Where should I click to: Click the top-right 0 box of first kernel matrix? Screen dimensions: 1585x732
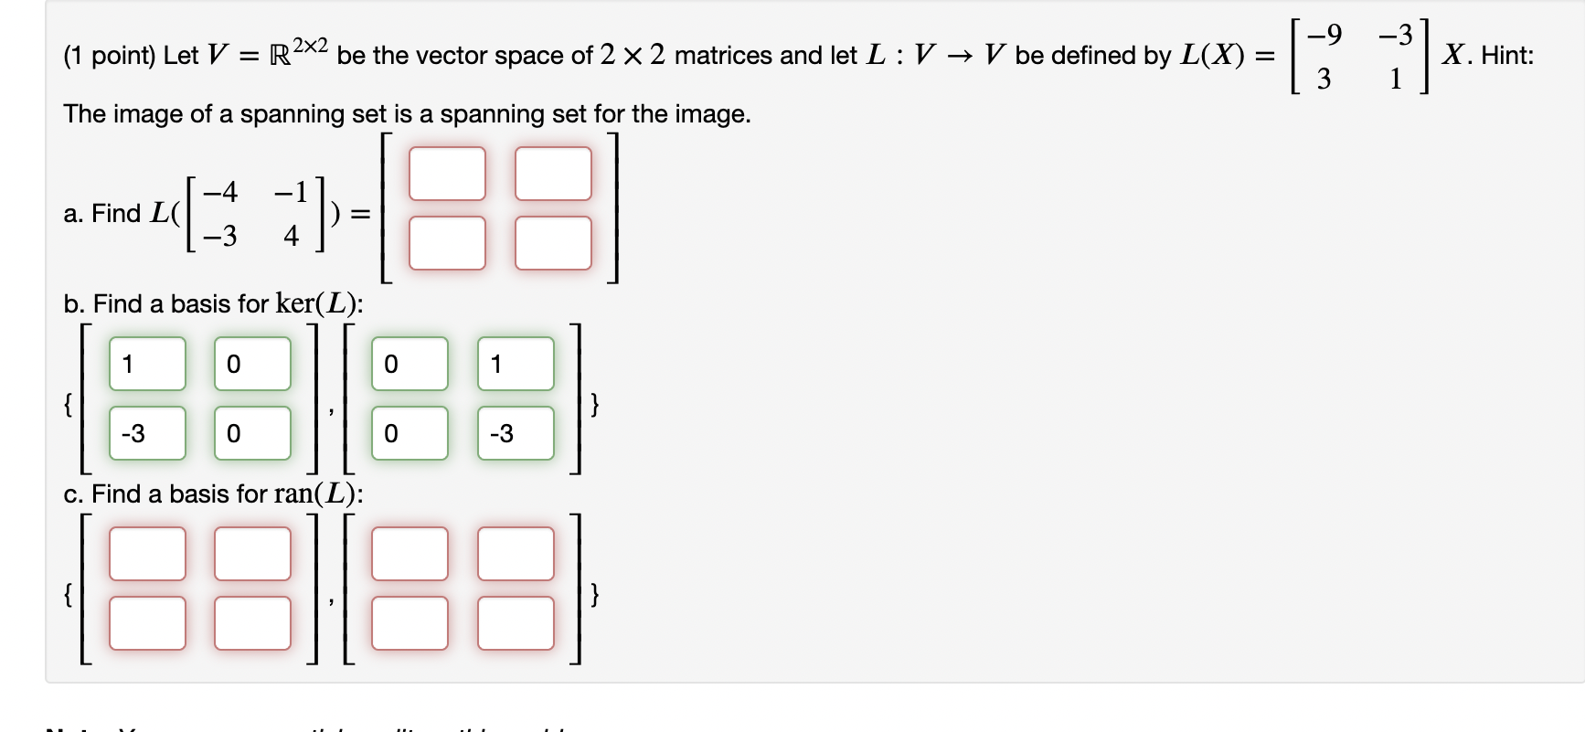pyautogui.click(x=251, y=364)
